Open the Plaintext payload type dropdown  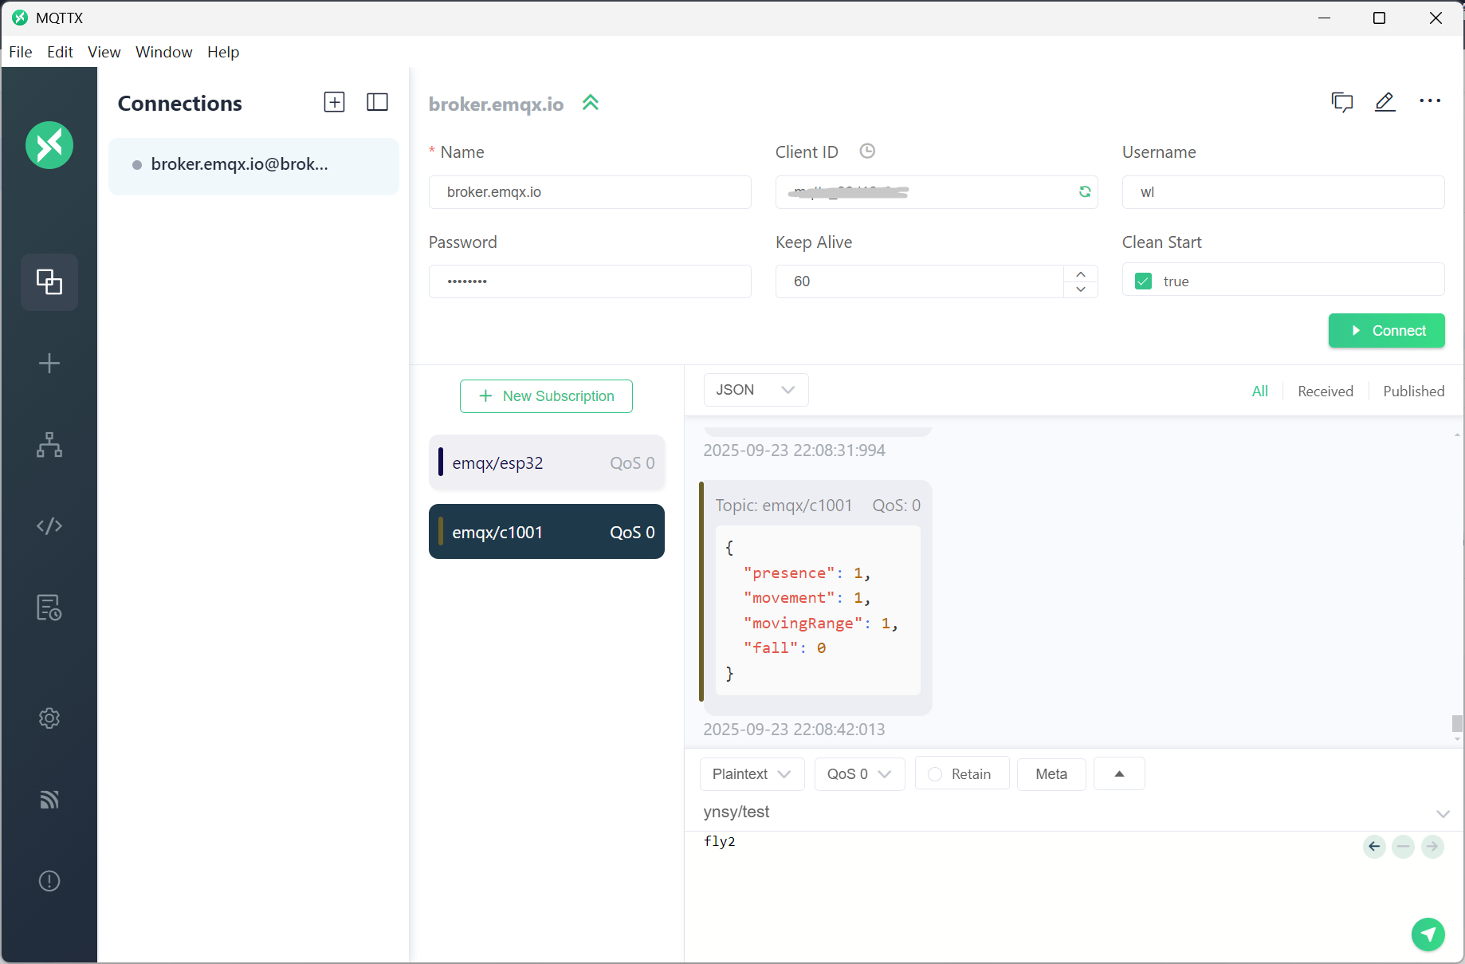pos(751,774)
